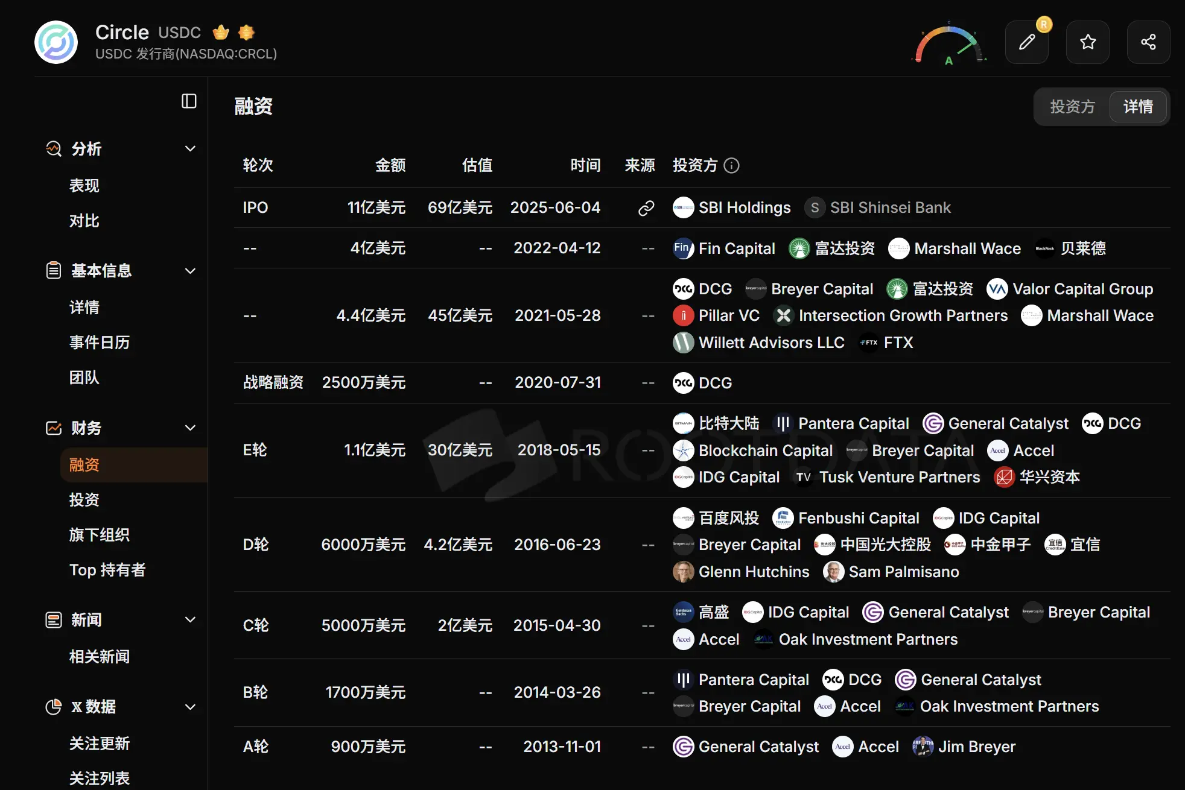
Task: Collapse the 分析 section
Action: (x=190, y=148)
